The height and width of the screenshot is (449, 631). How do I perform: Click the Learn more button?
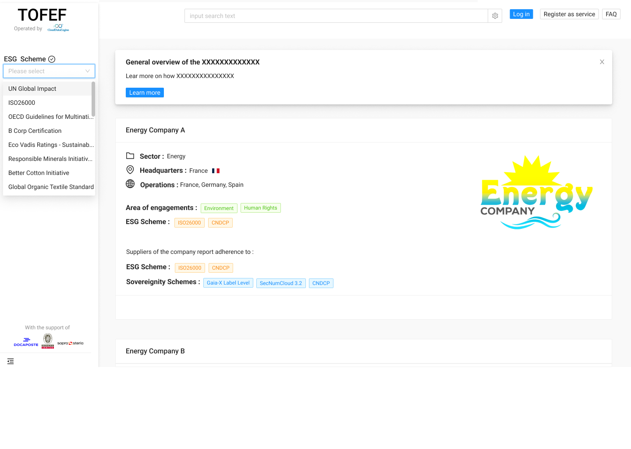pyautogui.click(x=145, y=93)
